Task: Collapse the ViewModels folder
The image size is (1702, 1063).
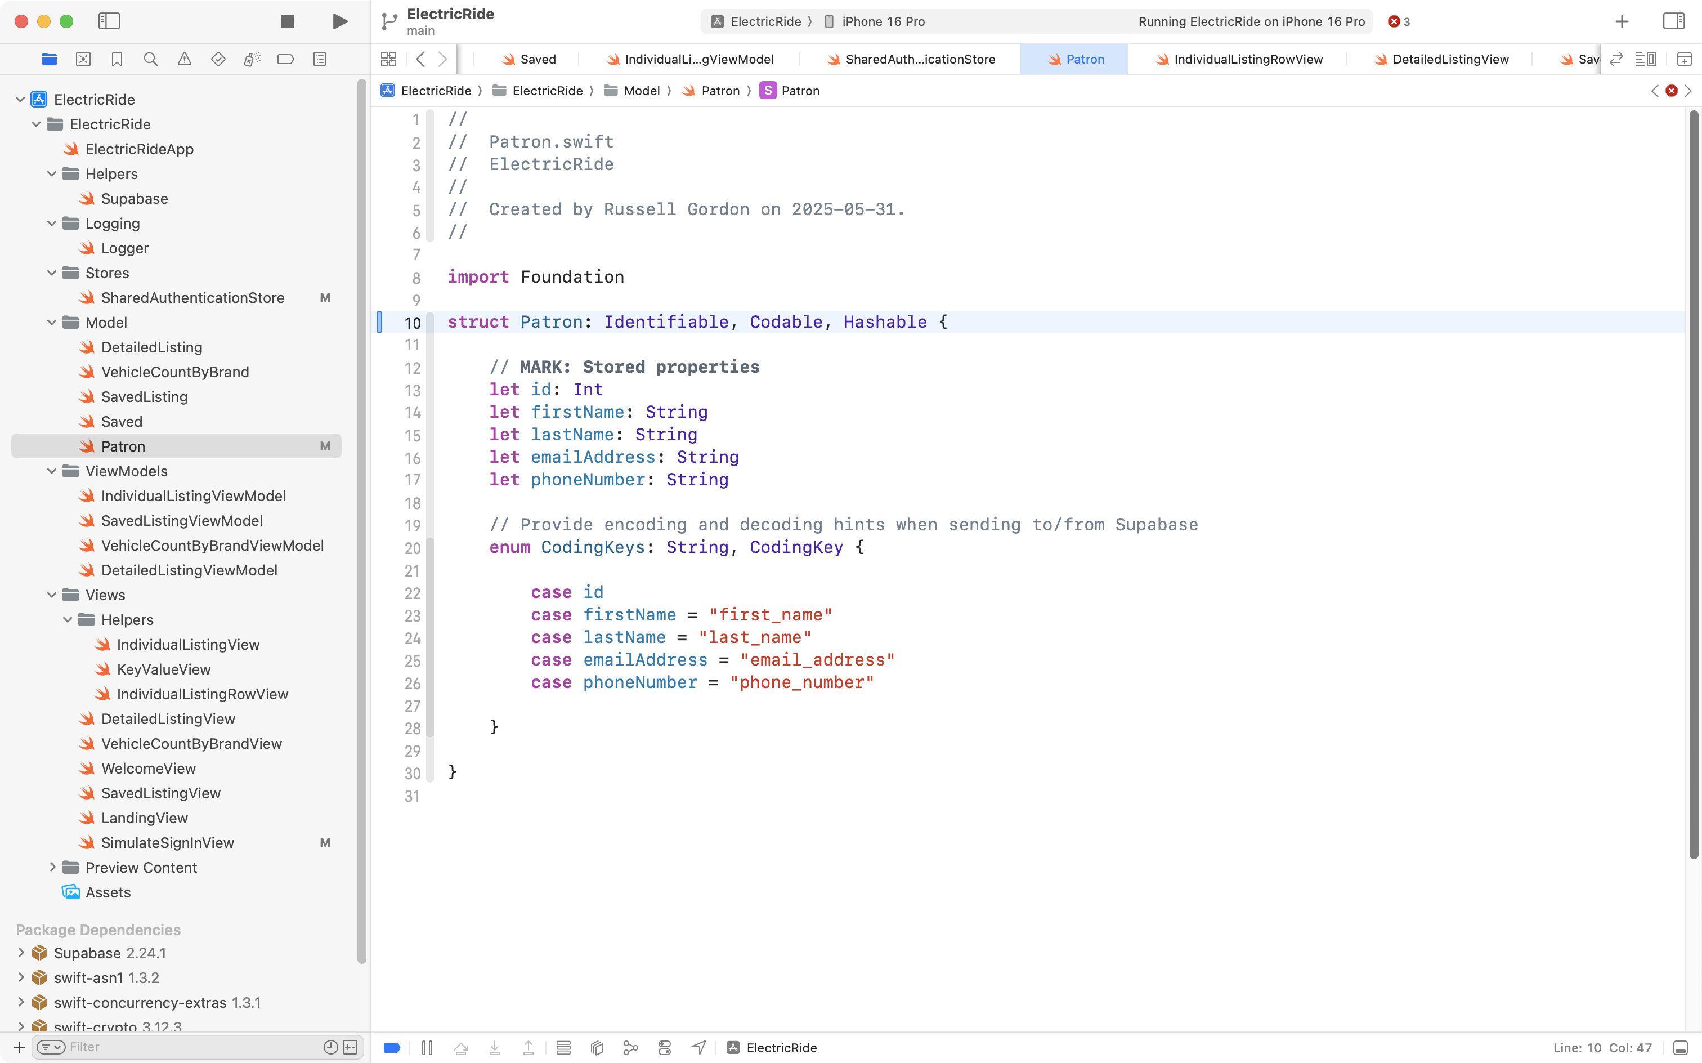Action: tap(52, 471)
